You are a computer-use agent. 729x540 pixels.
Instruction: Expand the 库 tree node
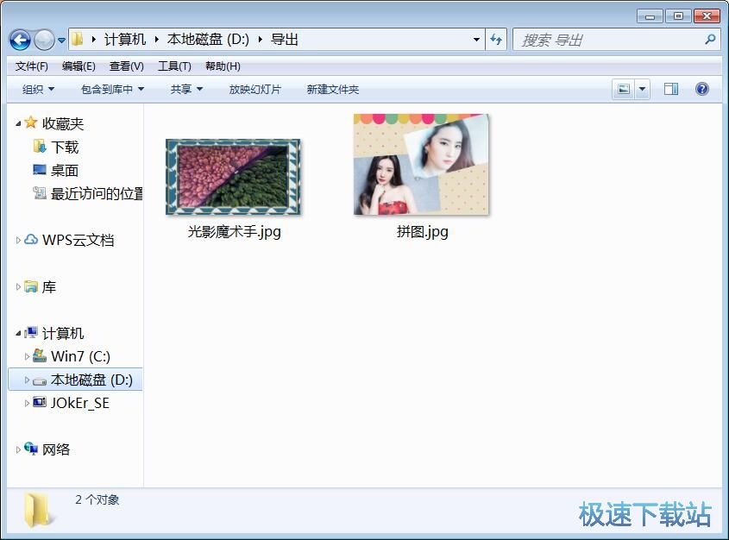18,286
